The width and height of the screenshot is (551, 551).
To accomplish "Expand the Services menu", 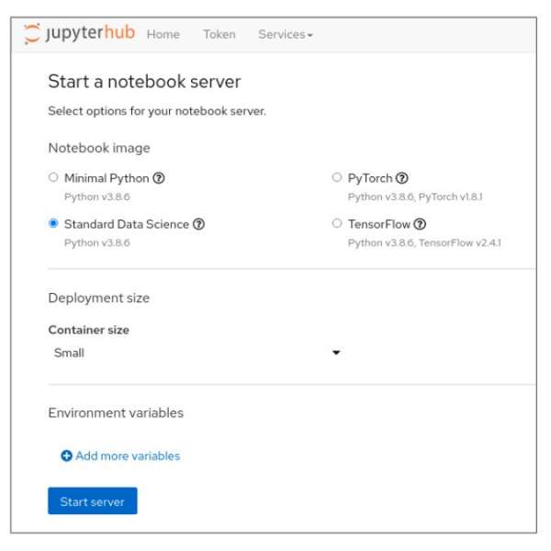I will (x=286, y=34).
